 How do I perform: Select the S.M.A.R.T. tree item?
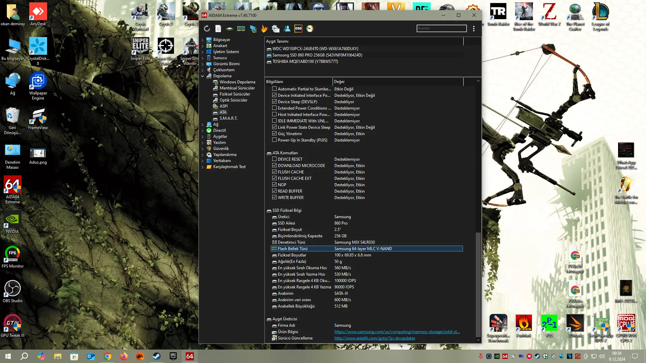[x=228, y=118]
